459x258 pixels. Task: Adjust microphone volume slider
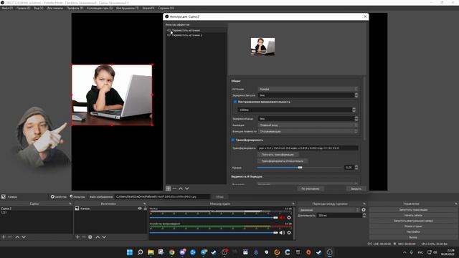click(x=214, y=218)
